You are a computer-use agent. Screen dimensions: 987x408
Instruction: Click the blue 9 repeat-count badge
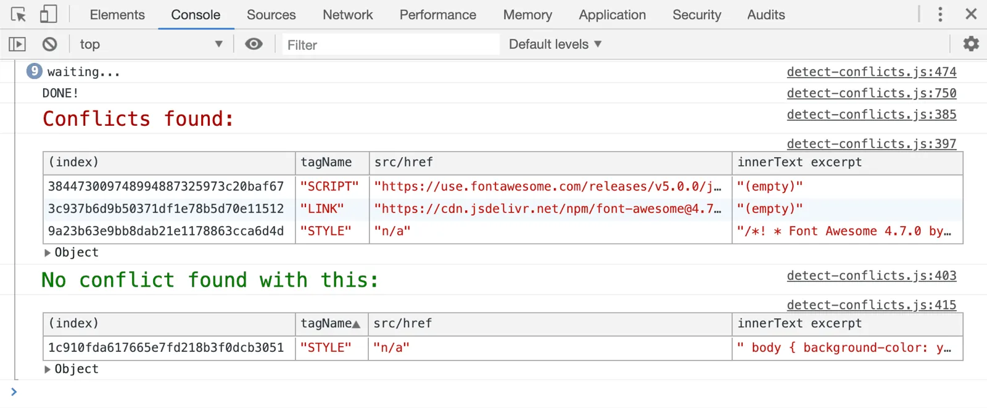[x=35, y=71]
